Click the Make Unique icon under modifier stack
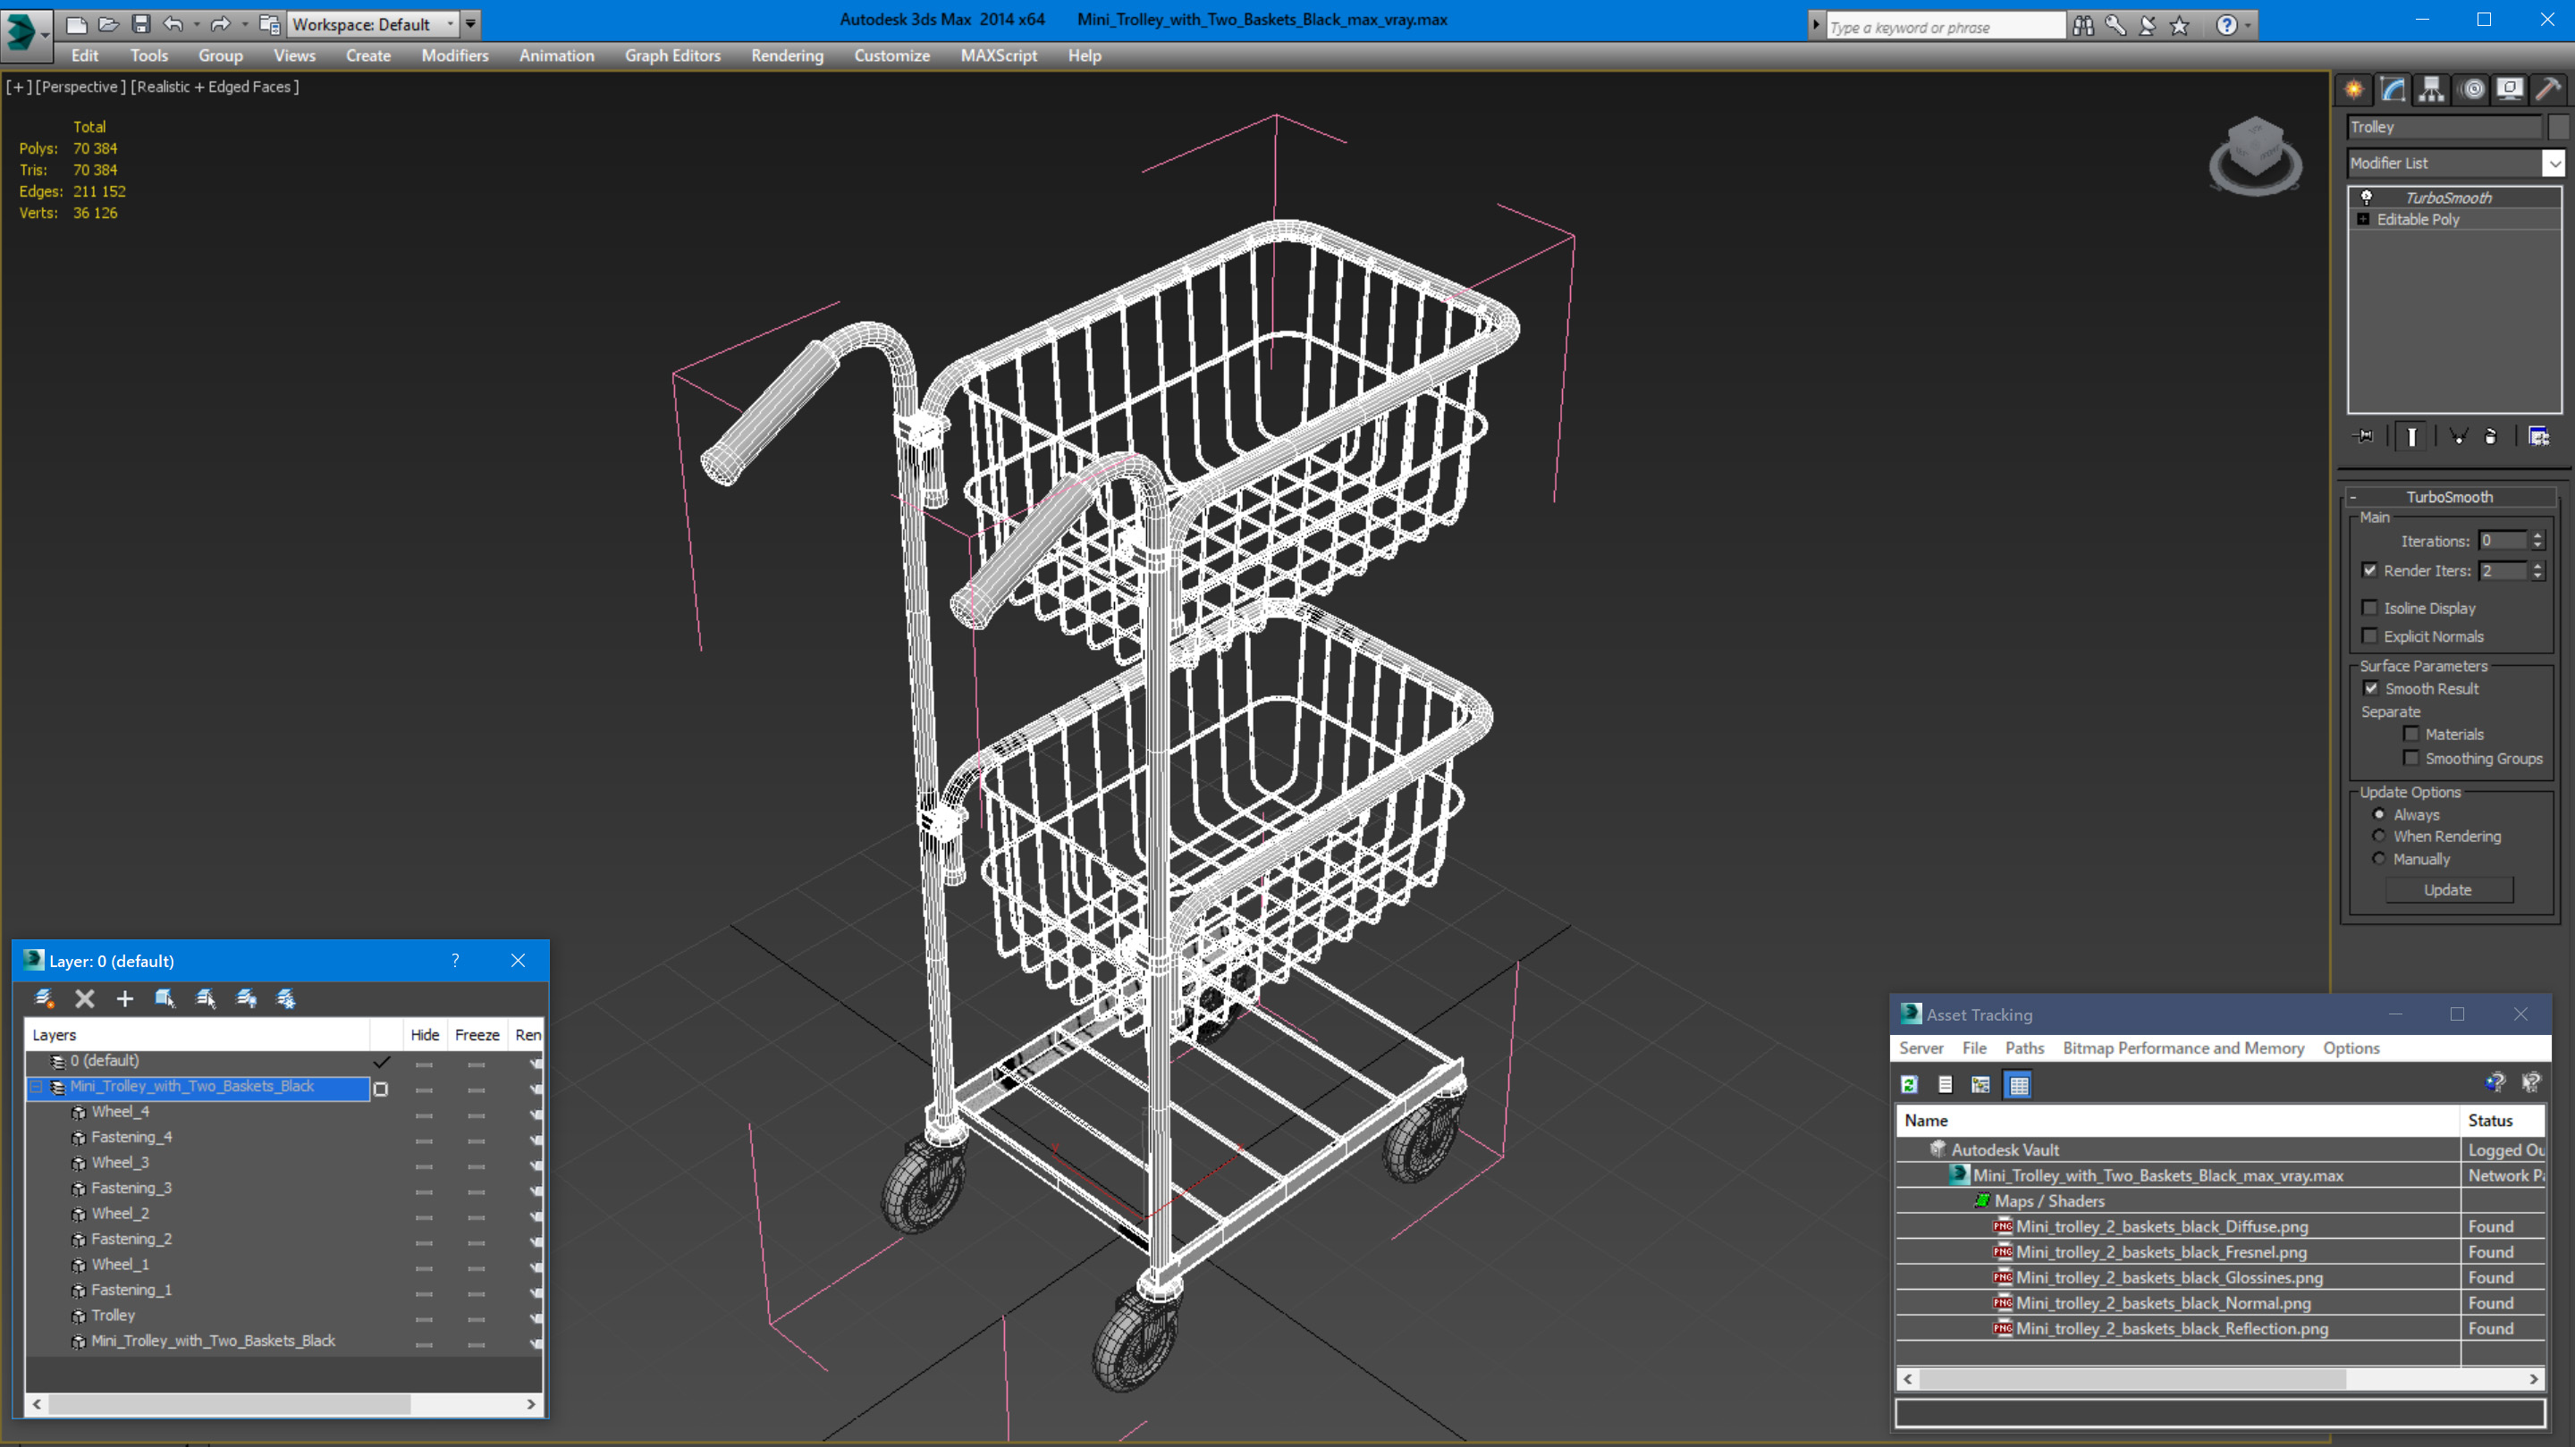The width and height of the screenshot is (2575, 1447). point(2458,437)
